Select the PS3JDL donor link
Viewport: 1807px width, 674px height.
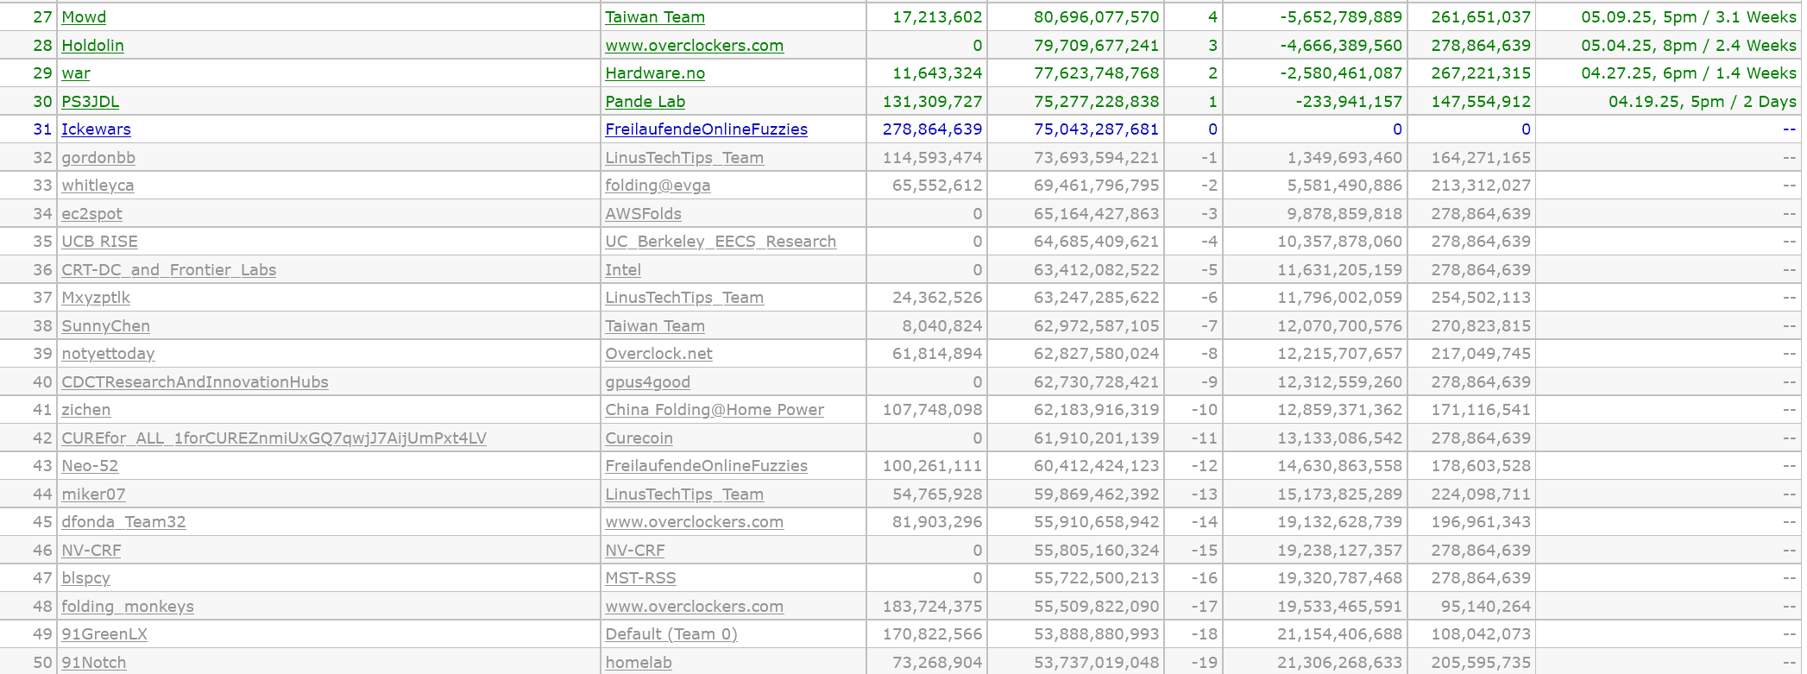(x=90, y=102)
